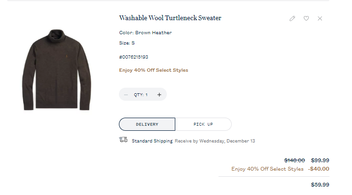Remove the sweater using the X icon
352x195 pixels.
pyautogui.click(x=320, y=18)
